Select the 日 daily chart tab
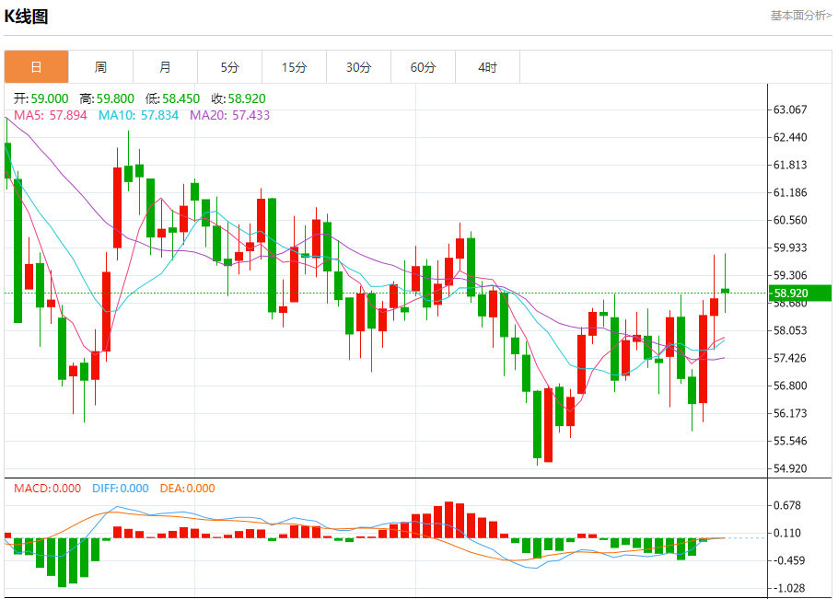The height and width of the screenshot is (599, 838). (x=36, y=67)
